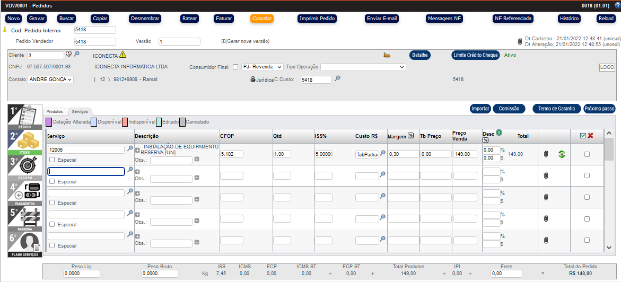
Task: Click the Próximo passo button
Action: click(599, 109)
